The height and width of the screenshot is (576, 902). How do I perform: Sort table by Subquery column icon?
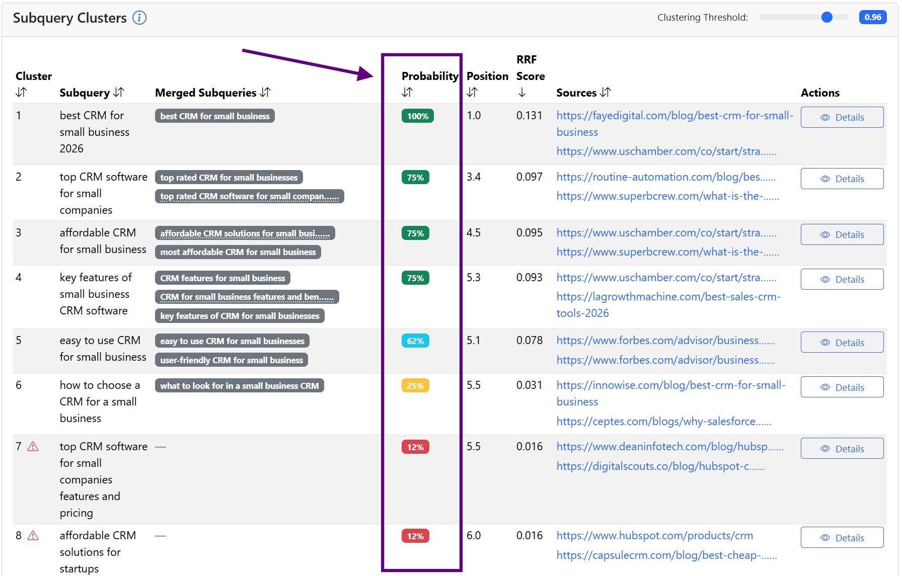click(x=119, y=93)
